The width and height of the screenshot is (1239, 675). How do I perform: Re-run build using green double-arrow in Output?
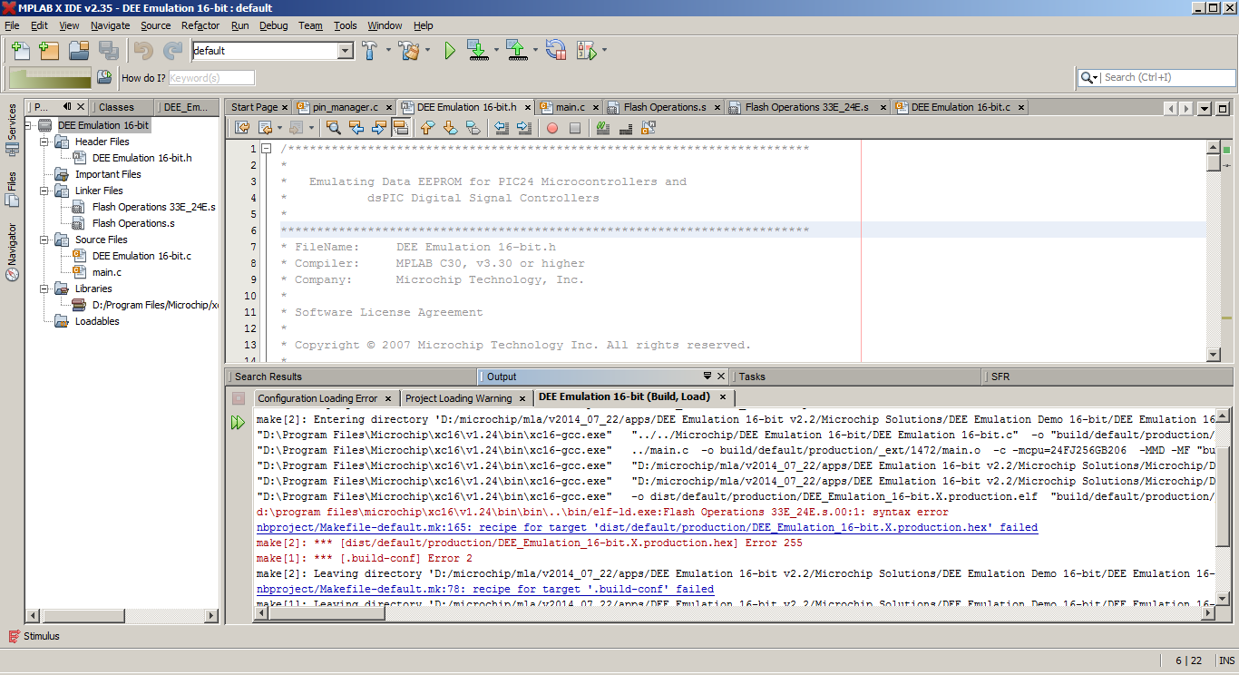[238, 422]
